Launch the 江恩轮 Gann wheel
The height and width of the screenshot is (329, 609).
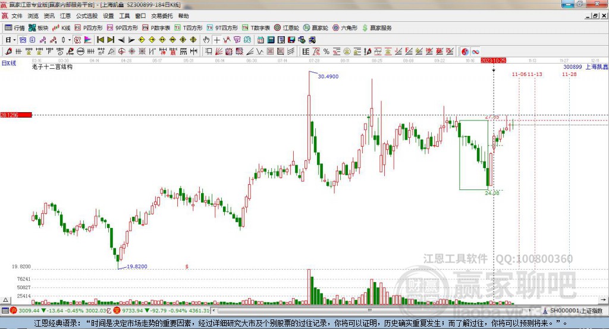point(287,28)
